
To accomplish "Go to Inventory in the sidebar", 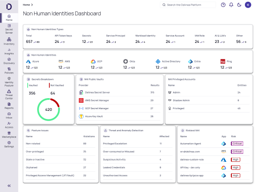I will click(x=9, y=41).
